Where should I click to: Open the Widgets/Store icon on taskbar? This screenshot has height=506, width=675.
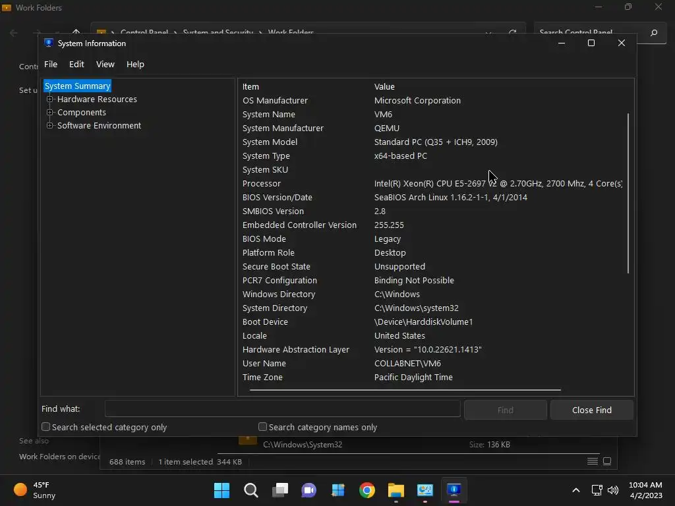[338, 490]
